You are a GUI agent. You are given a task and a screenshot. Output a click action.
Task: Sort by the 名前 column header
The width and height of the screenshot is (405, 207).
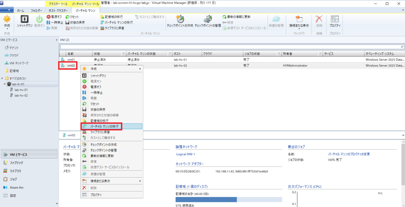[79, 54]
